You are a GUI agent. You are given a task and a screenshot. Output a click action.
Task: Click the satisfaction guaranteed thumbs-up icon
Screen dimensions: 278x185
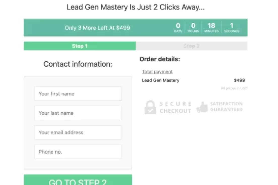point(202,107)
